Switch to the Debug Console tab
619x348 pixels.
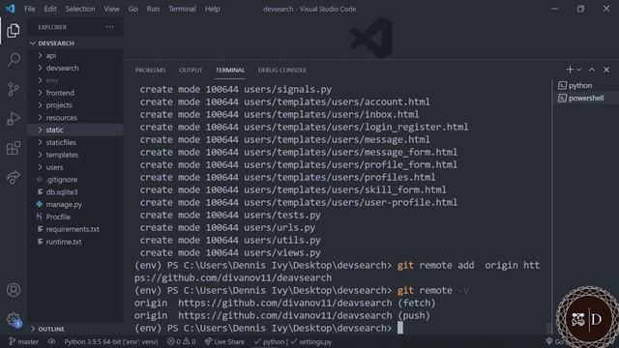282,70
